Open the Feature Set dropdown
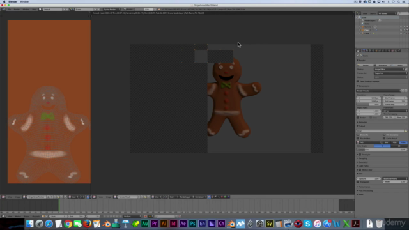This screenshot has height=230, width=409. point(390,73)
